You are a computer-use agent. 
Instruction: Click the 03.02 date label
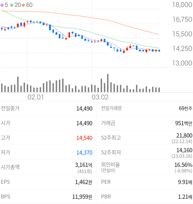(100, 97)
